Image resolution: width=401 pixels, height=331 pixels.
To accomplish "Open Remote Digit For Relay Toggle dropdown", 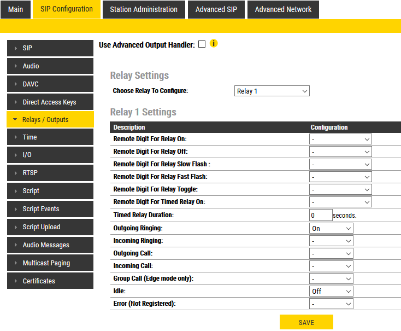I will coord(340,189).
